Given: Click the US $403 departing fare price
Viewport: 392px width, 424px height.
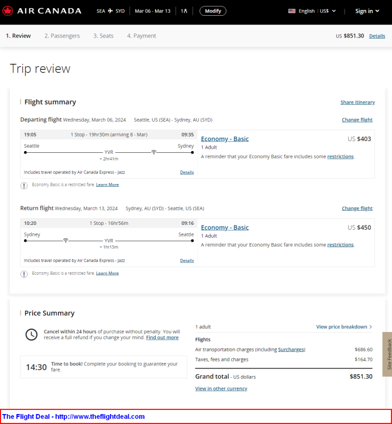Looking at the screenshot, I should [x=359, y=139].
